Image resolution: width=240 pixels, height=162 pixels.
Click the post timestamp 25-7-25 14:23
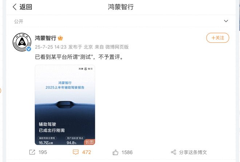coord(51,47)
